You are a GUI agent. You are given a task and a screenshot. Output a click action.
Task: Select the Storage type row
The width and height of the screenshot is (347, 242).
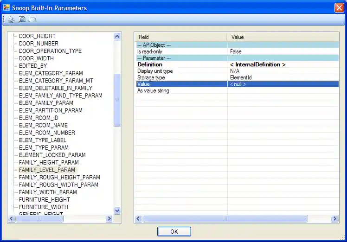[151, 77]
